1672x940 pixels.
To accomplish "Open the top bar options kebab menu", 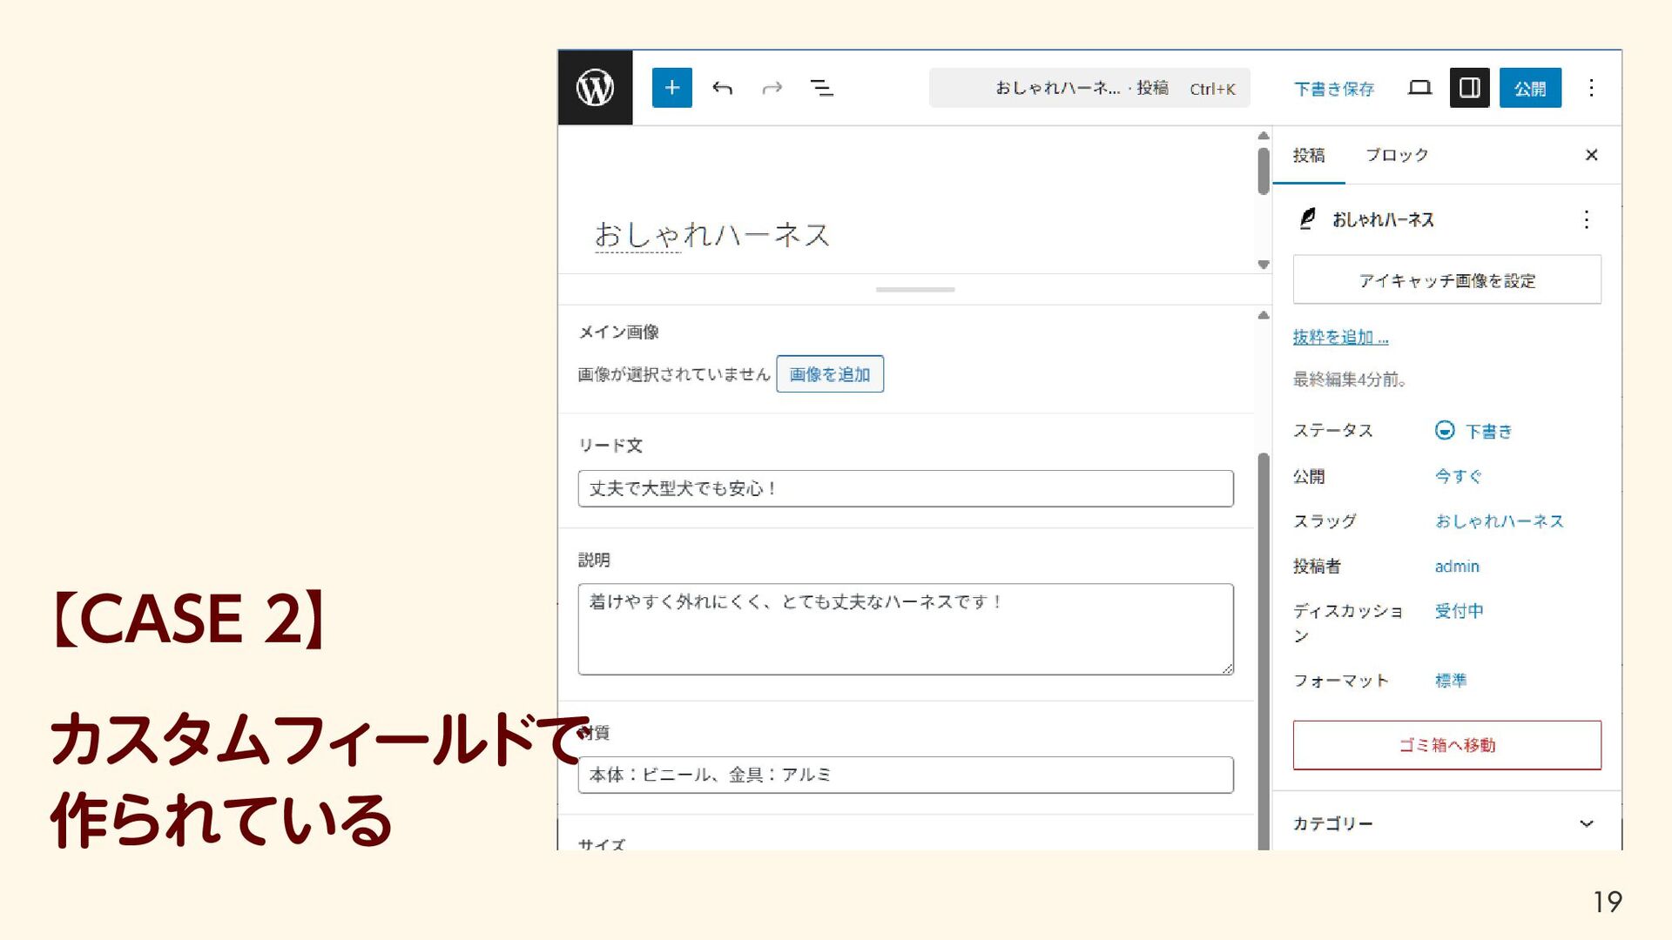I will [1591, 88].
